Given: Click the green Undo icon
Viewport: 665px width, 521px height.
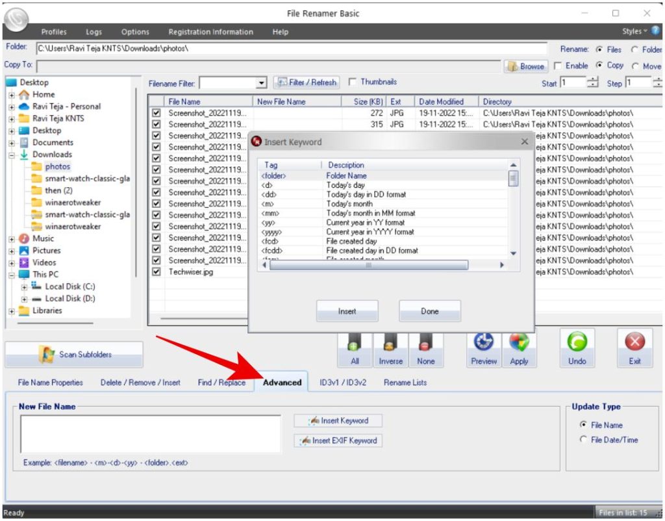Looking at the screenshot, I should tap(577, 348).
